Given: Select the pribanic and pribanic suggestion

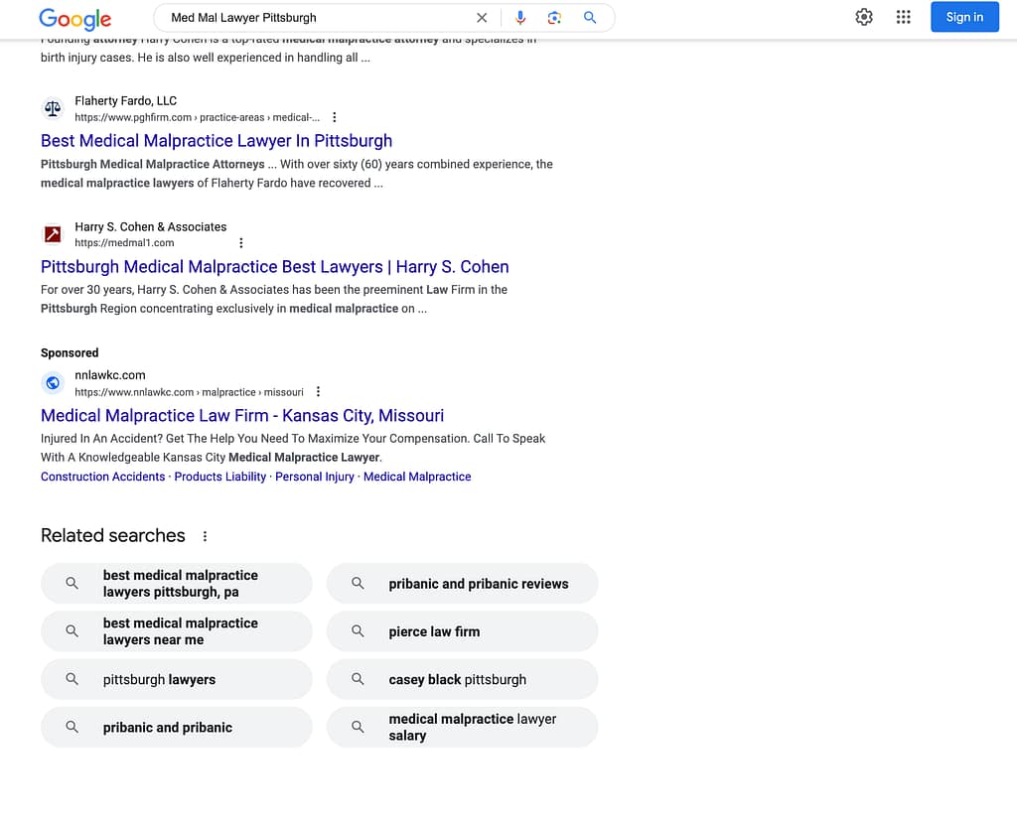Looking at the screenshot, I should pyautogui.click(x=177, y=728).
